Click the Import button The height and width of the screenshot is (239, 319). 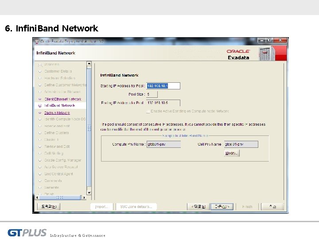(101, 207)
